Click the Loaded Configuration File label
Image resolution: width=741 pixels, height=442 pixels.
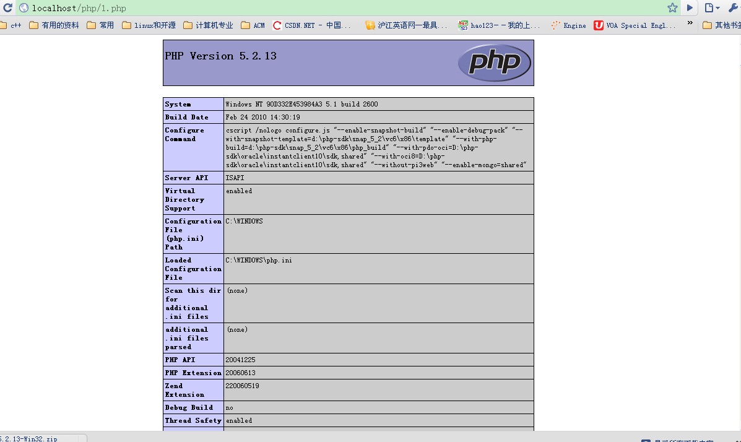tap(193, 269)
